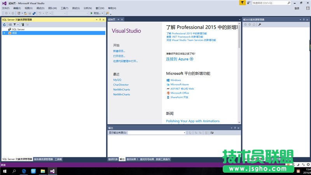Click the clear all icon in output toolbar

[206, 133]
